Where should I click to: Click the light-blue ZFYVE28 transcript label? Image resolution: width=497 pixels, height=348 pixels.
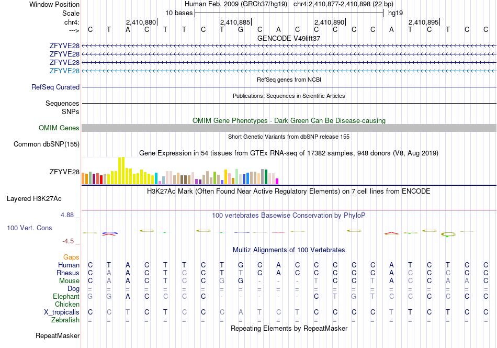(64, 71)
